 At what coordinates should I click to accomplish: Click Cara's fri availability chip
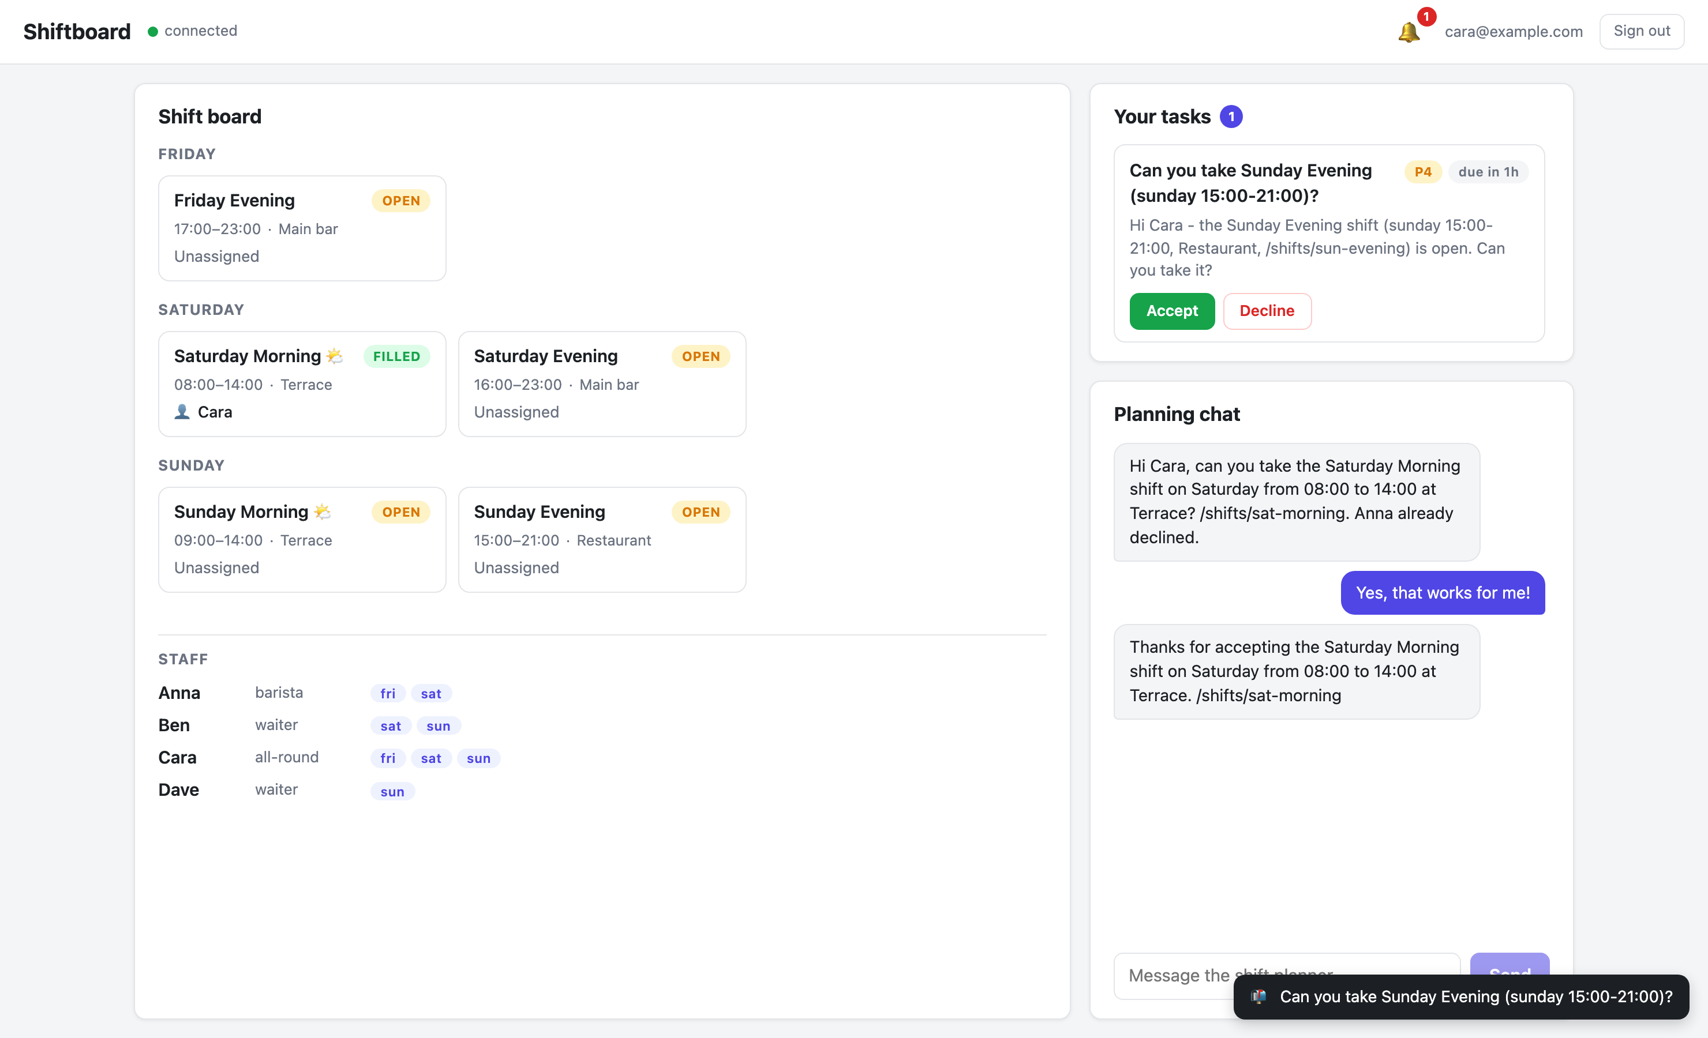point(388,758)
